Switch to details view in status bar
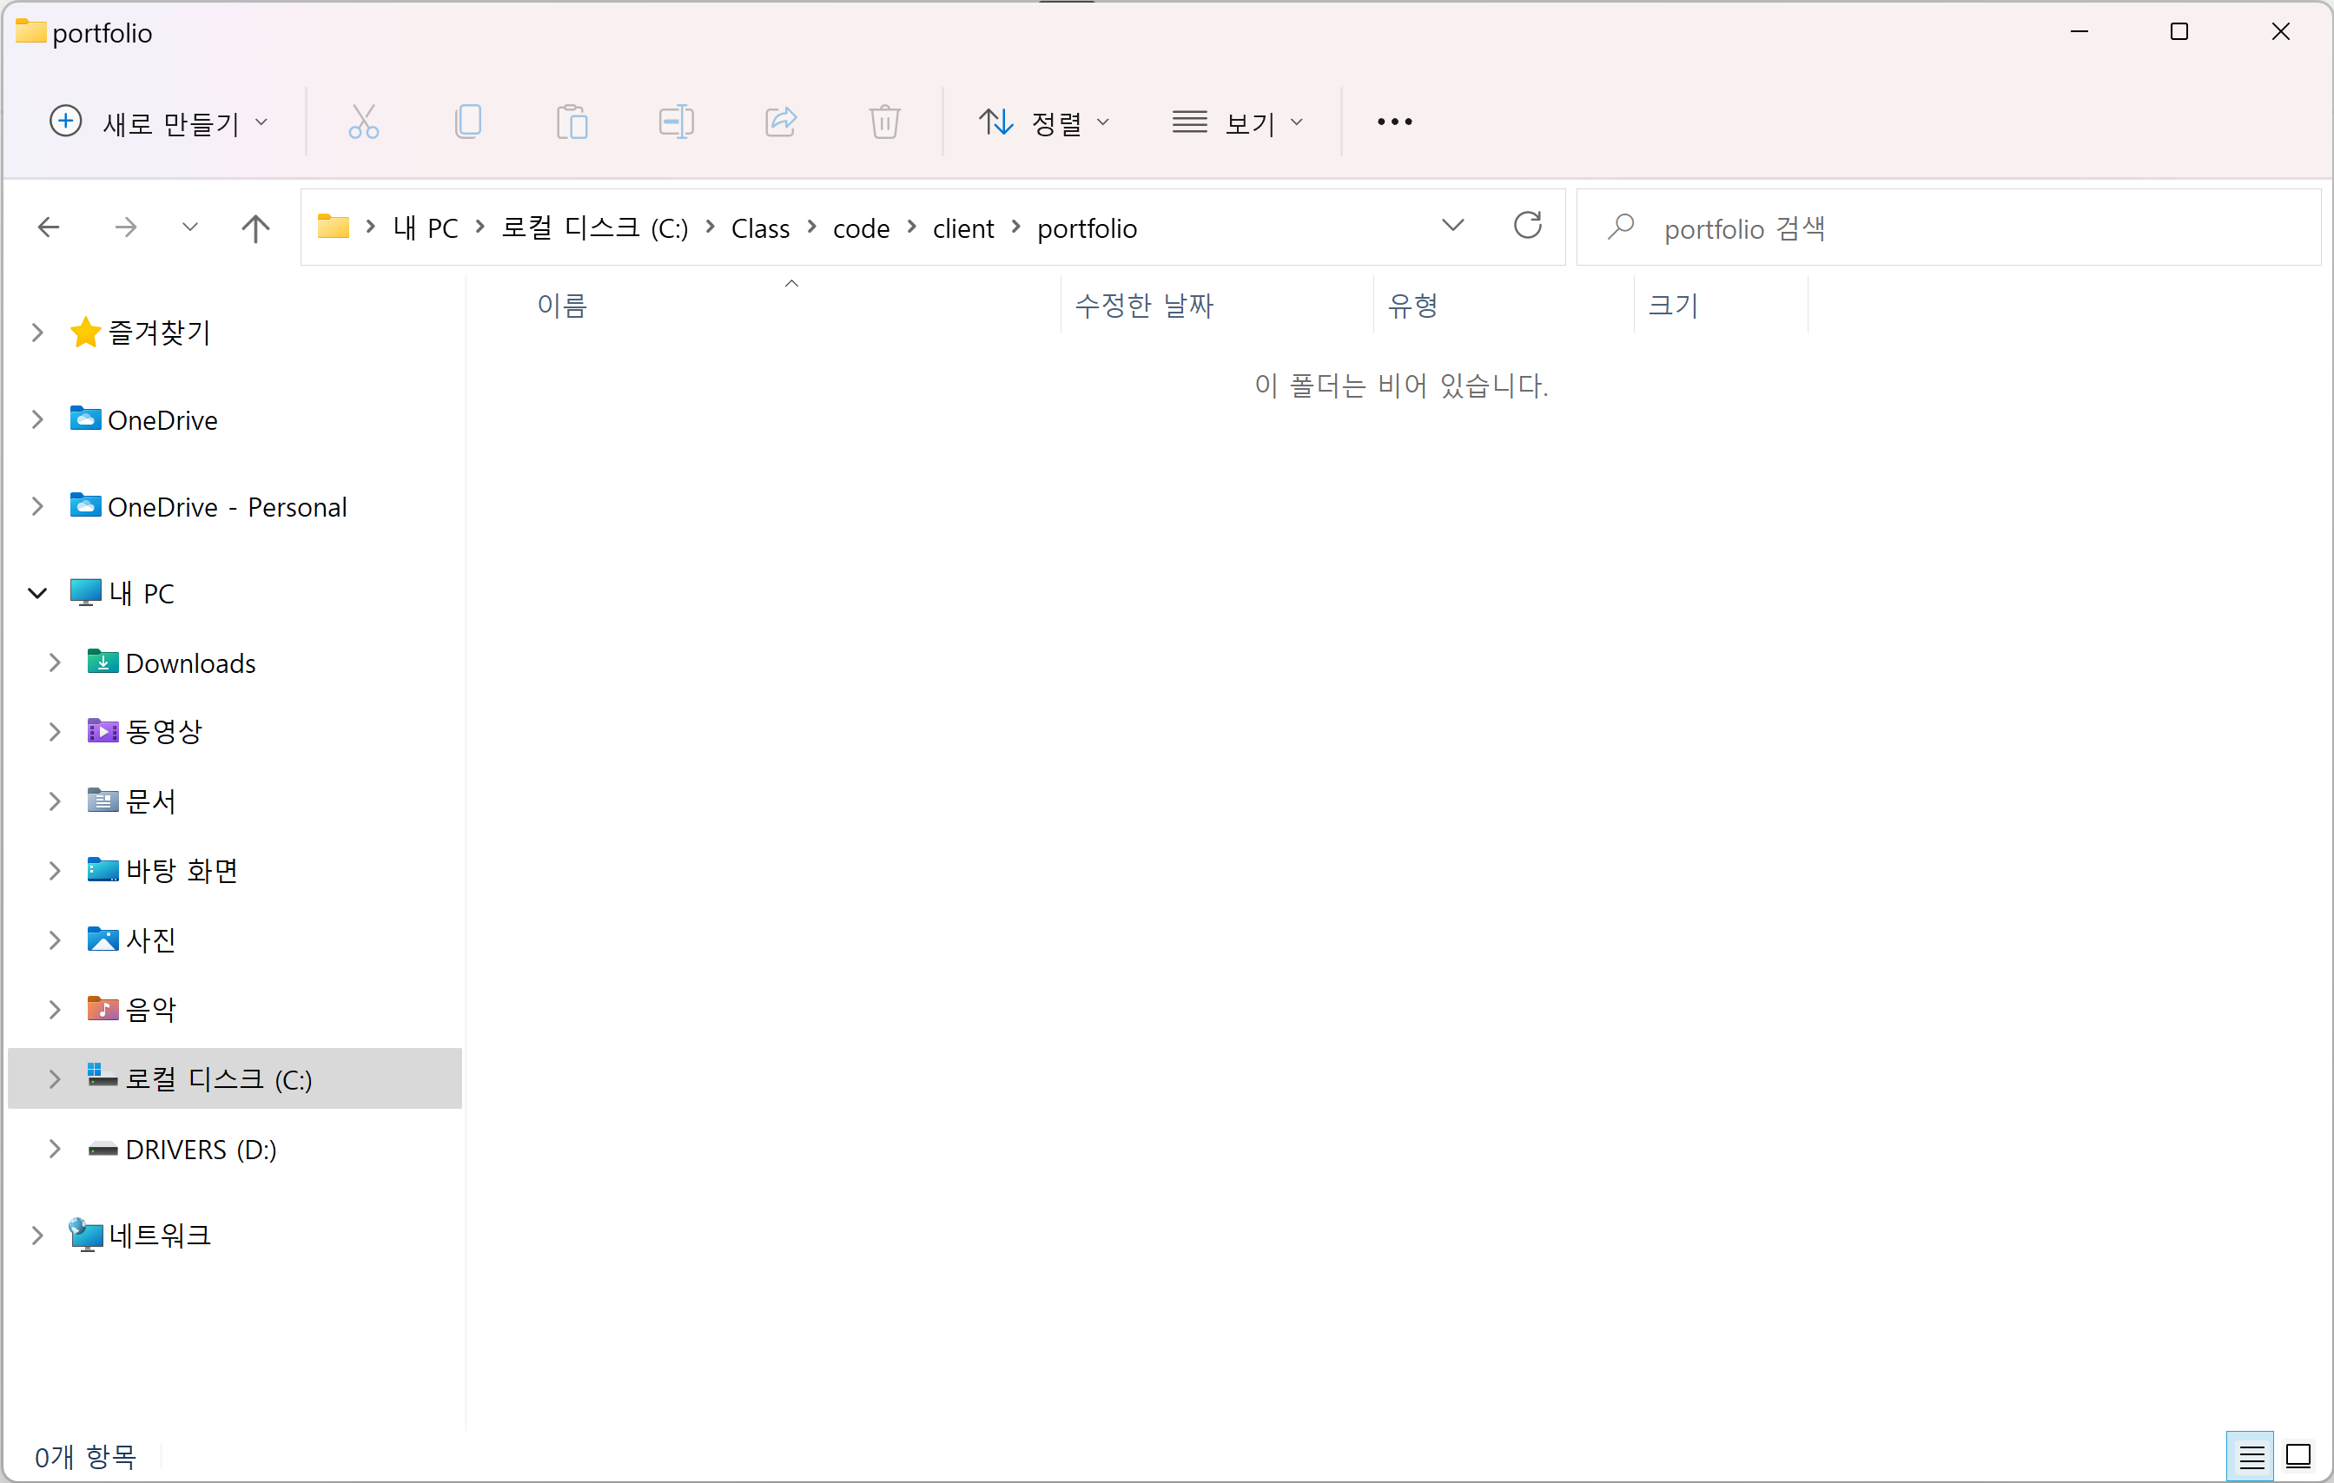 click(x=2251, y=1456)
